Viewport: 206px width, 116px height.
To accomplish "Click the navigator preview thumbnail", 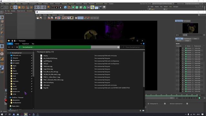I will tap(190, 28).
